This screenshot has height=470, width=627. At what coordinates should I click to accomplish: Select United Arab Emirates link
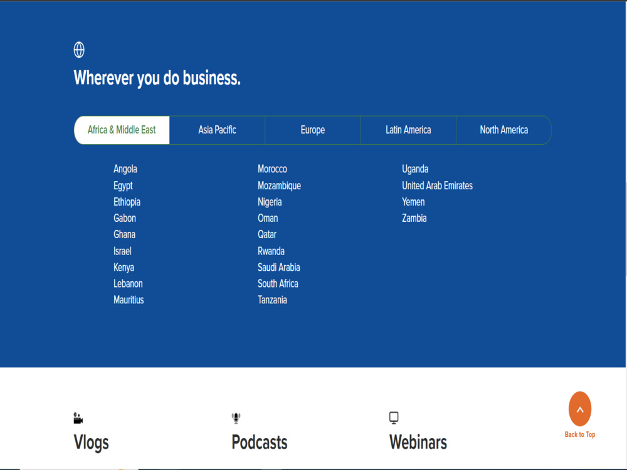click(438, 185)
